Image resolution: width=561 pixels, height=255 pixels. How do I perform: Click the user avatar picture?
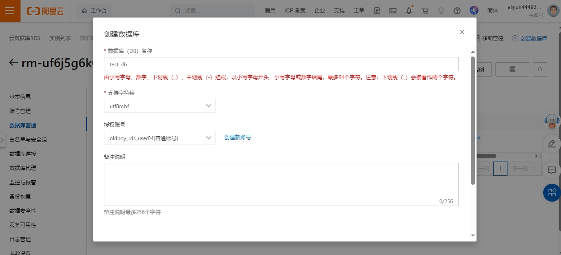553,10
